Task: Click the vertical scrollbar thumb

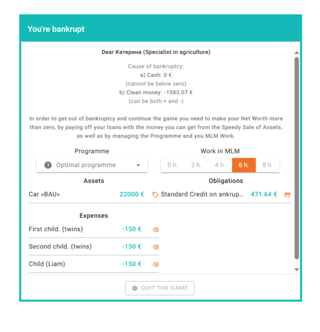Action: [296, 158]
